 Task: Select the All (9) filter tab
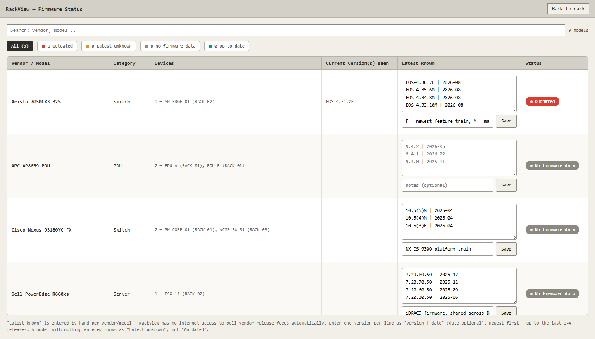[20, 46]
